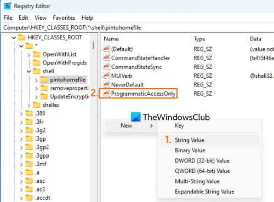Image resolution: width=274 pixels, height=202 pixels.
Task: Click the shell folder icon
Action: pos(37,71)
